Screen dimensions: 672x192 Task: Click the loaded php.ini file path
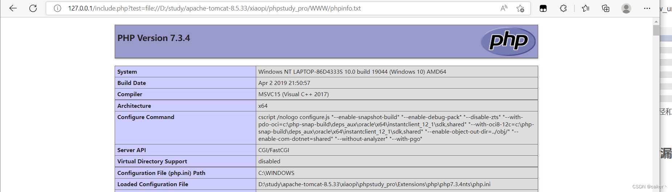point(374,184)
